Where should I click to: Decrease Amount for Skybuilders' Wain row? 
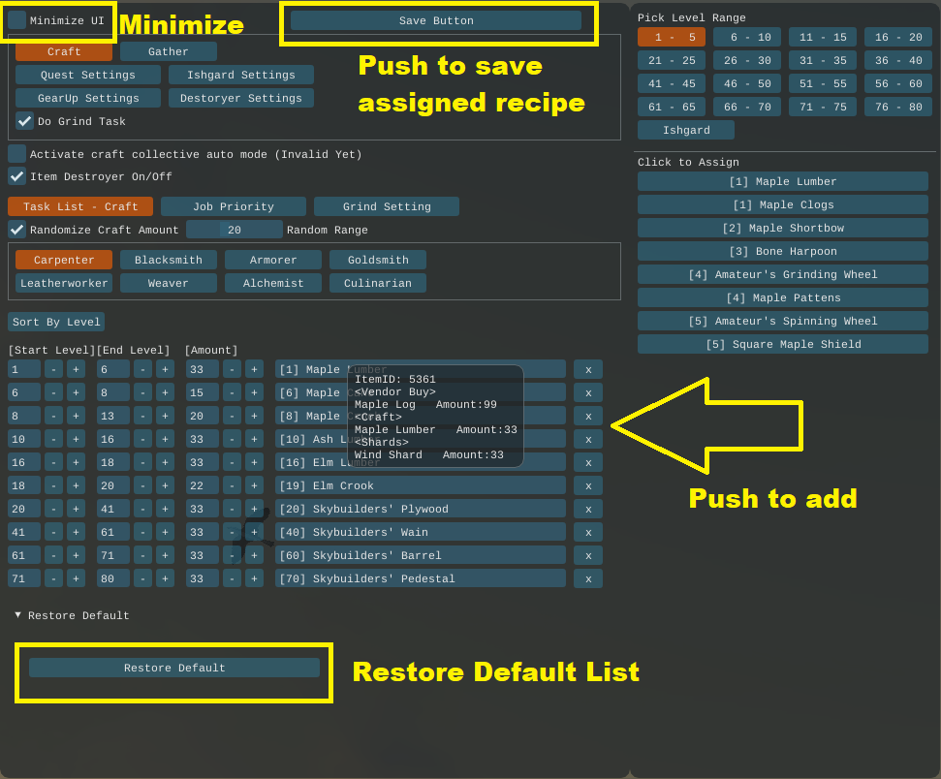pos(232,532)
